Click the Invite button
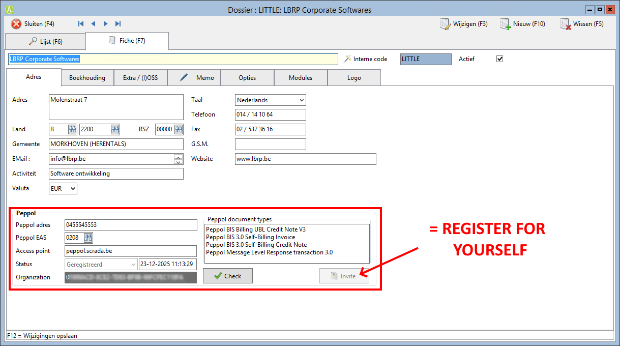Image resolution: width=620 pixels, height=346 pixels. (344, 276)
